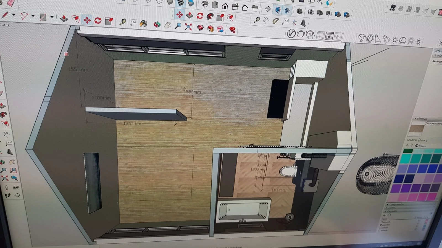Expand the Informações tray section

[435, 55]
